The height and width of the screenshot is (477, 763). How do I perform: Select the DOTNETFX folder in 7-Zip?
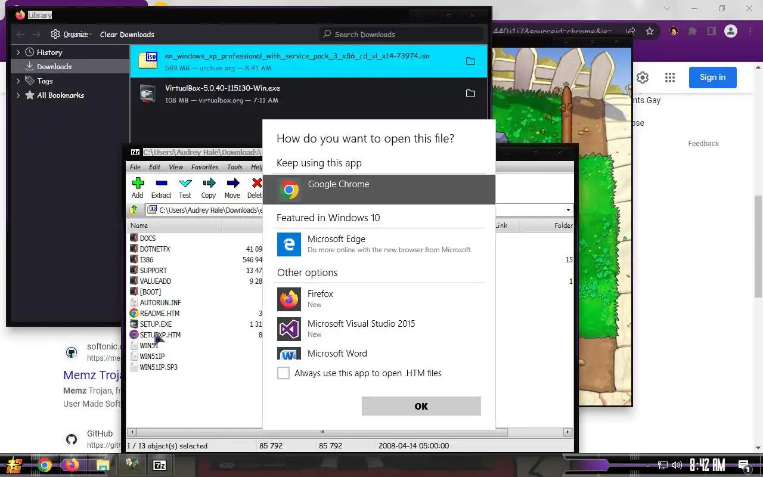[x=154, y=249]
